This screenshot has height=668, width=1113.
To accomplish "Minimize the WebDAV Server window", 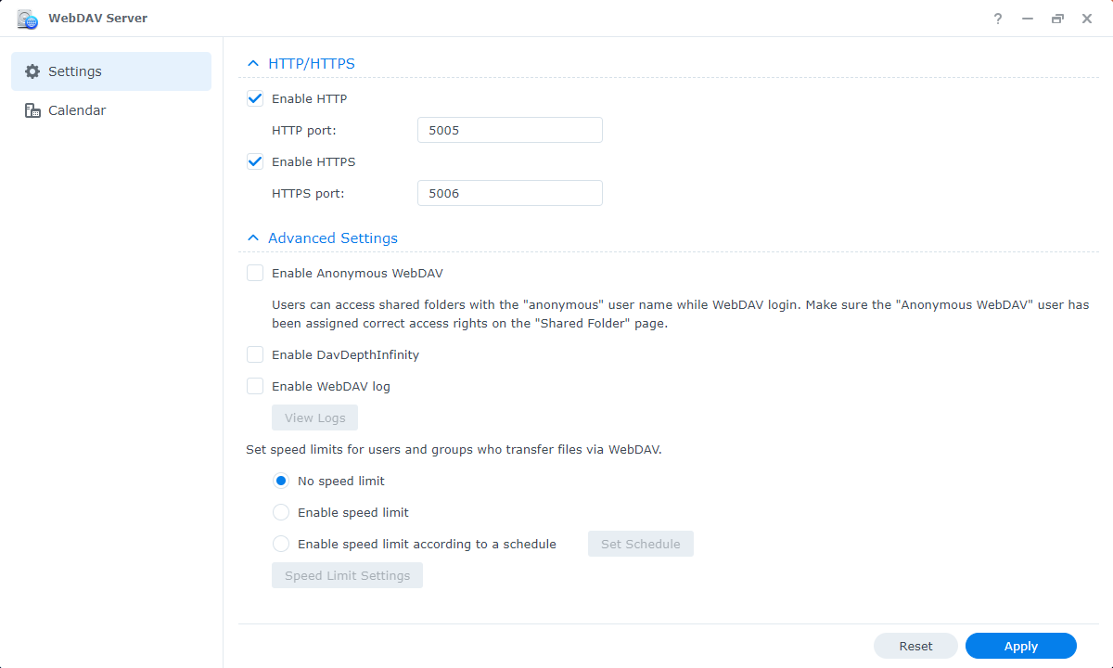I will [x=1028, y=19].
